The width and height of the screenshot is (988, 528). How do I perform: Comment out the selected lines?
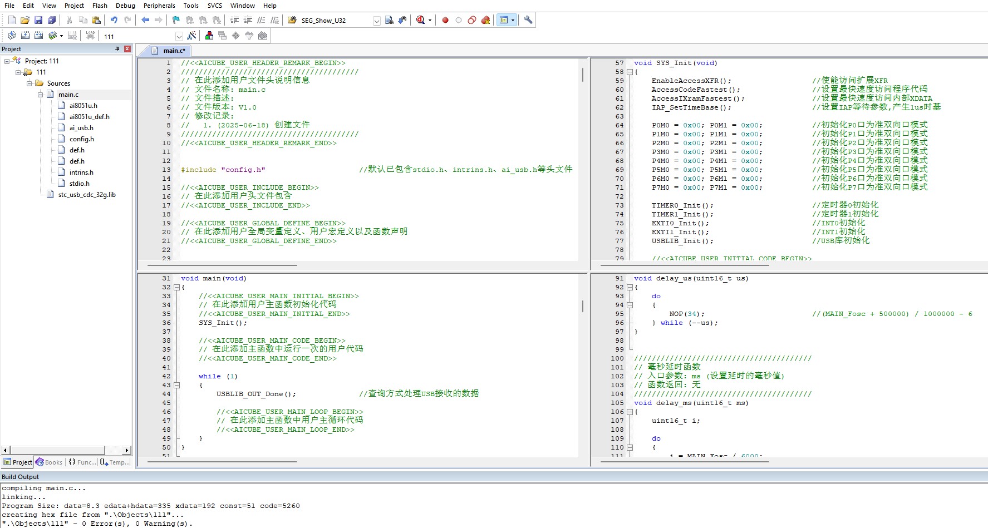point(261,20)
